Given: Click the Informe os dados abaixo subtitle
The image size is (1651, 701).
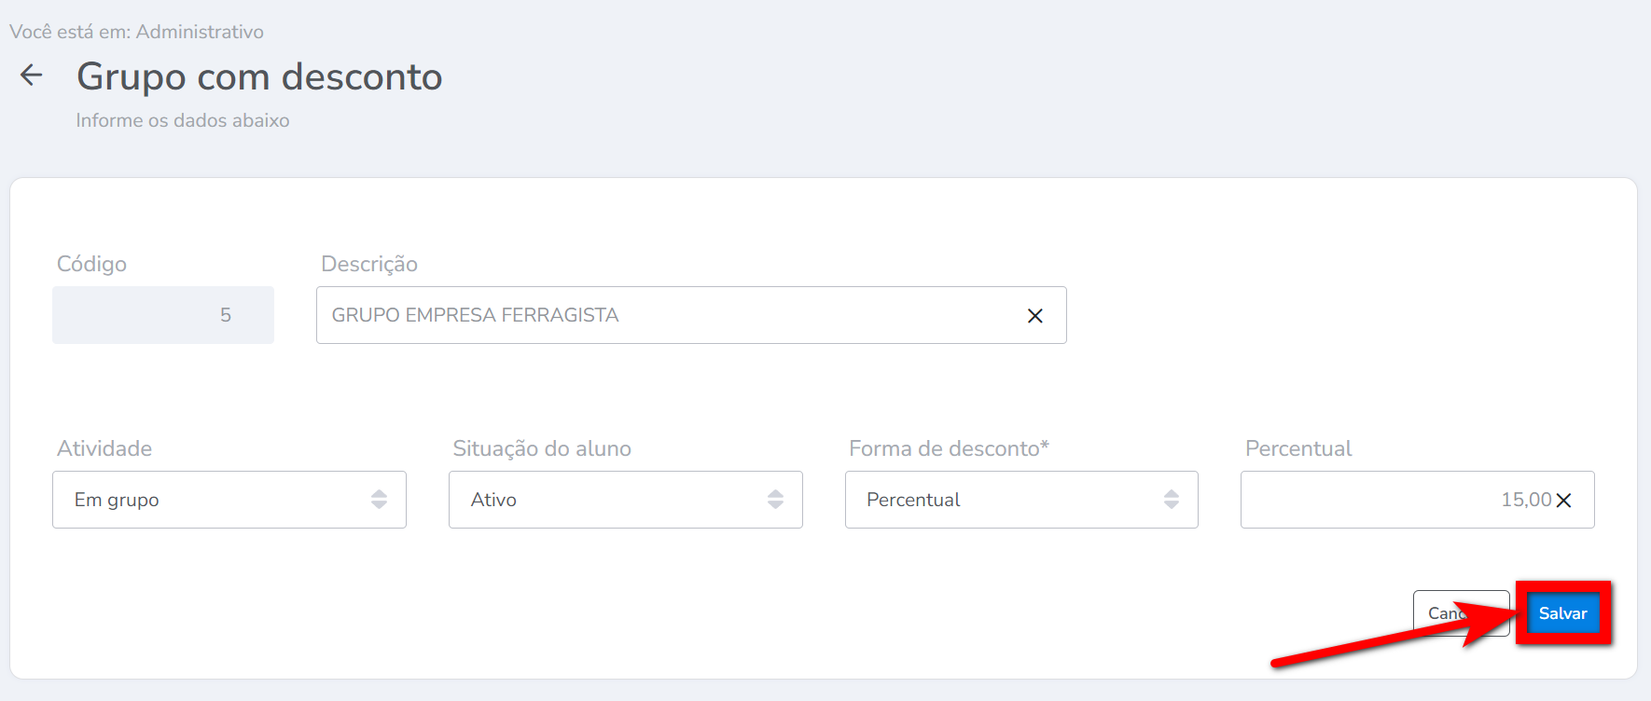Looking at the screenshot, I should (183, 120).
